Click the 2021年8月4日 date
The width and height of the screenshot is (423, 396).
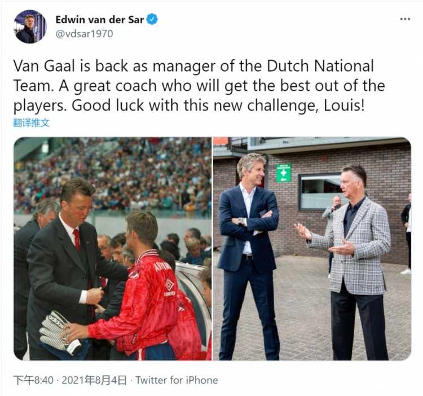coord(94,380)
